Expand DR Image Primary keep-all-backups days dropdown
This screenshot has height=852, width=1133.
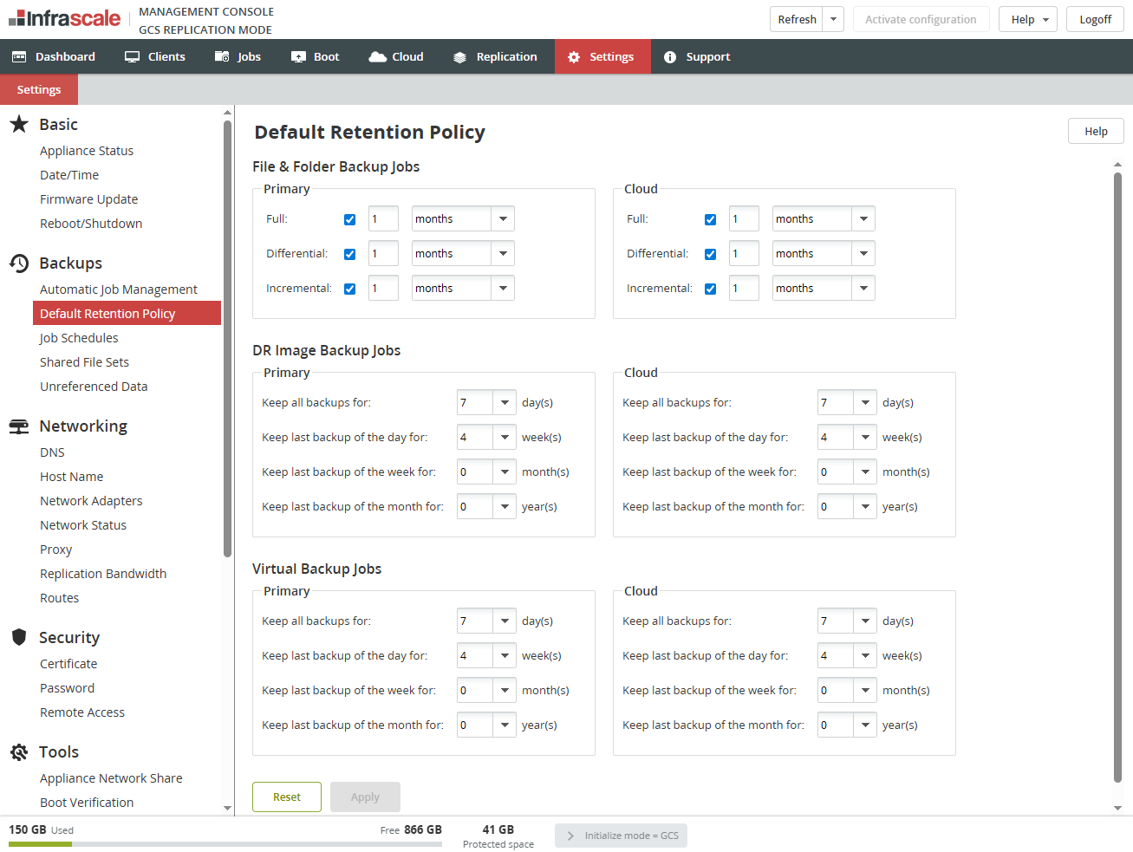pyautogui.click(x=505, y=403)
